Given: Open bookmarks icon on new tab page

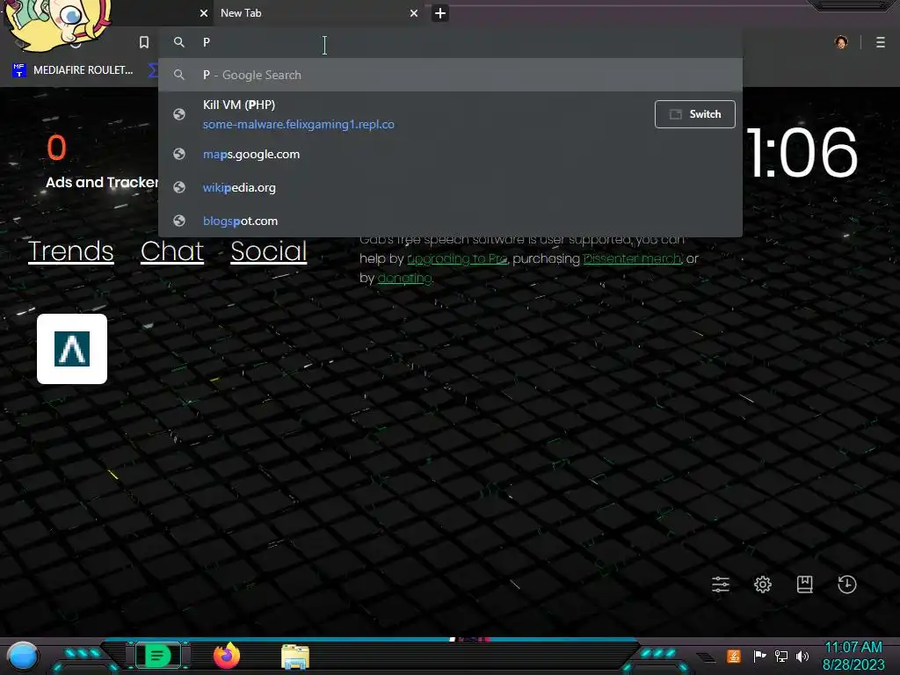Looking at the screenshot, I should pyautogui.click(x=805, y=584).
